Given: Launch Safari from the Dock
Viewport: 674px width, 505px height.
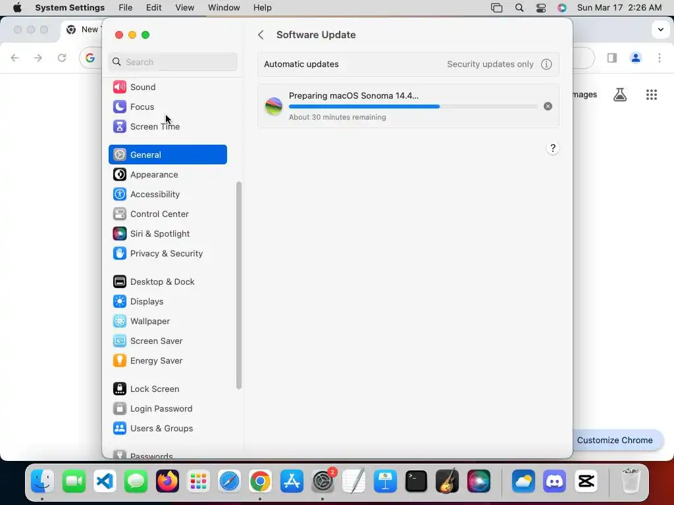Looking at the screenshot, I should click(229, 481).
